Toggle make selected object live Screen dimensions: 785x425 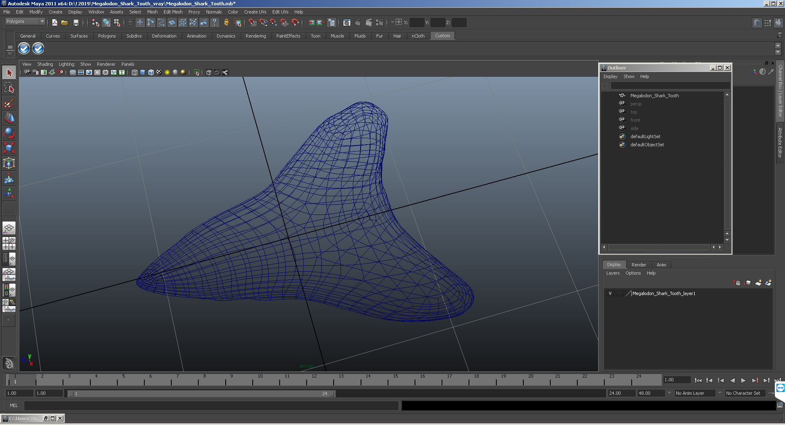295,22
